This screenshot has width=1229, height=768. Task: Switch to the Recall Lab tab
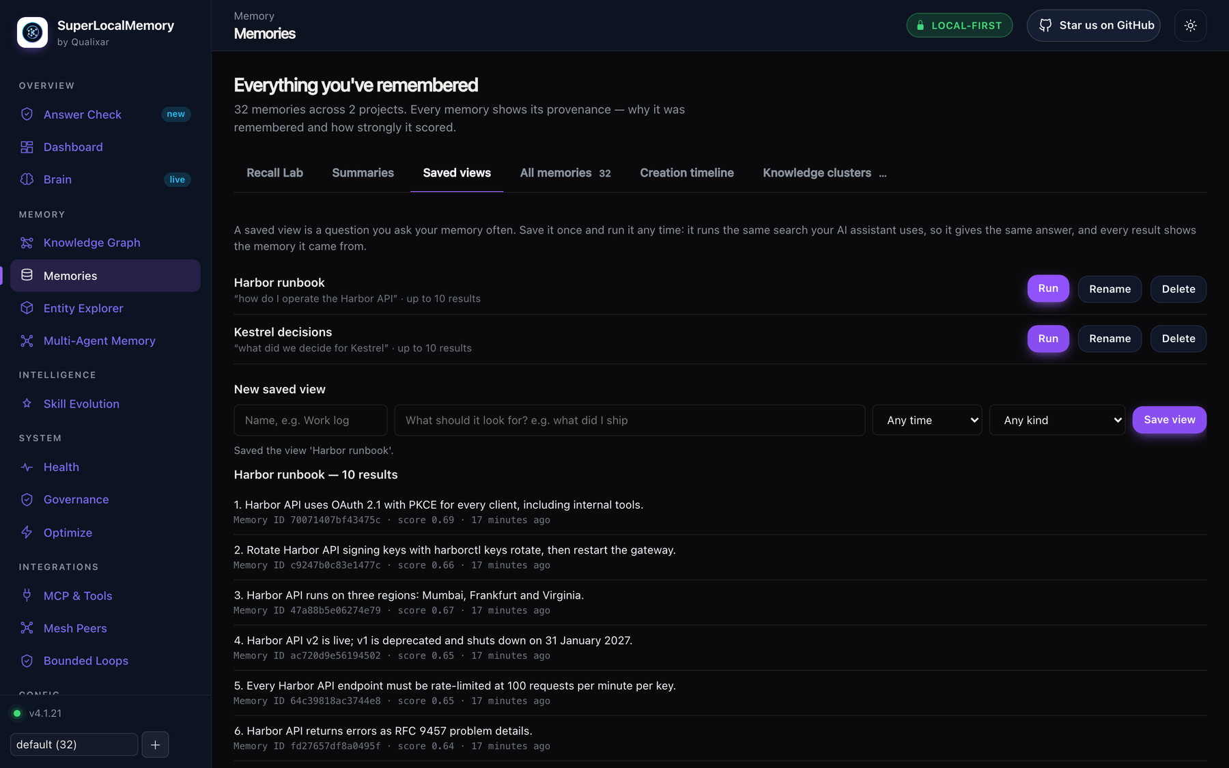274,173
